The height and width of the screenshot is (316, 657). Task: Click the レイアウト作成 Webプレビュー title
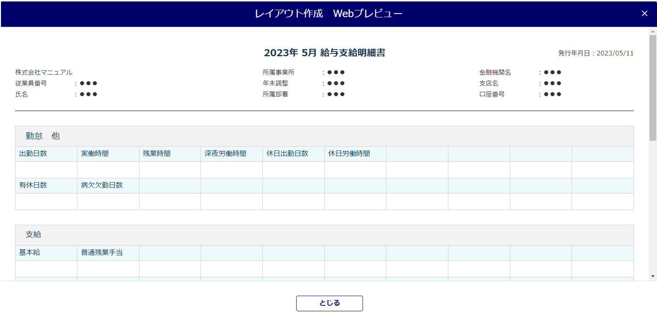[329, 14]
